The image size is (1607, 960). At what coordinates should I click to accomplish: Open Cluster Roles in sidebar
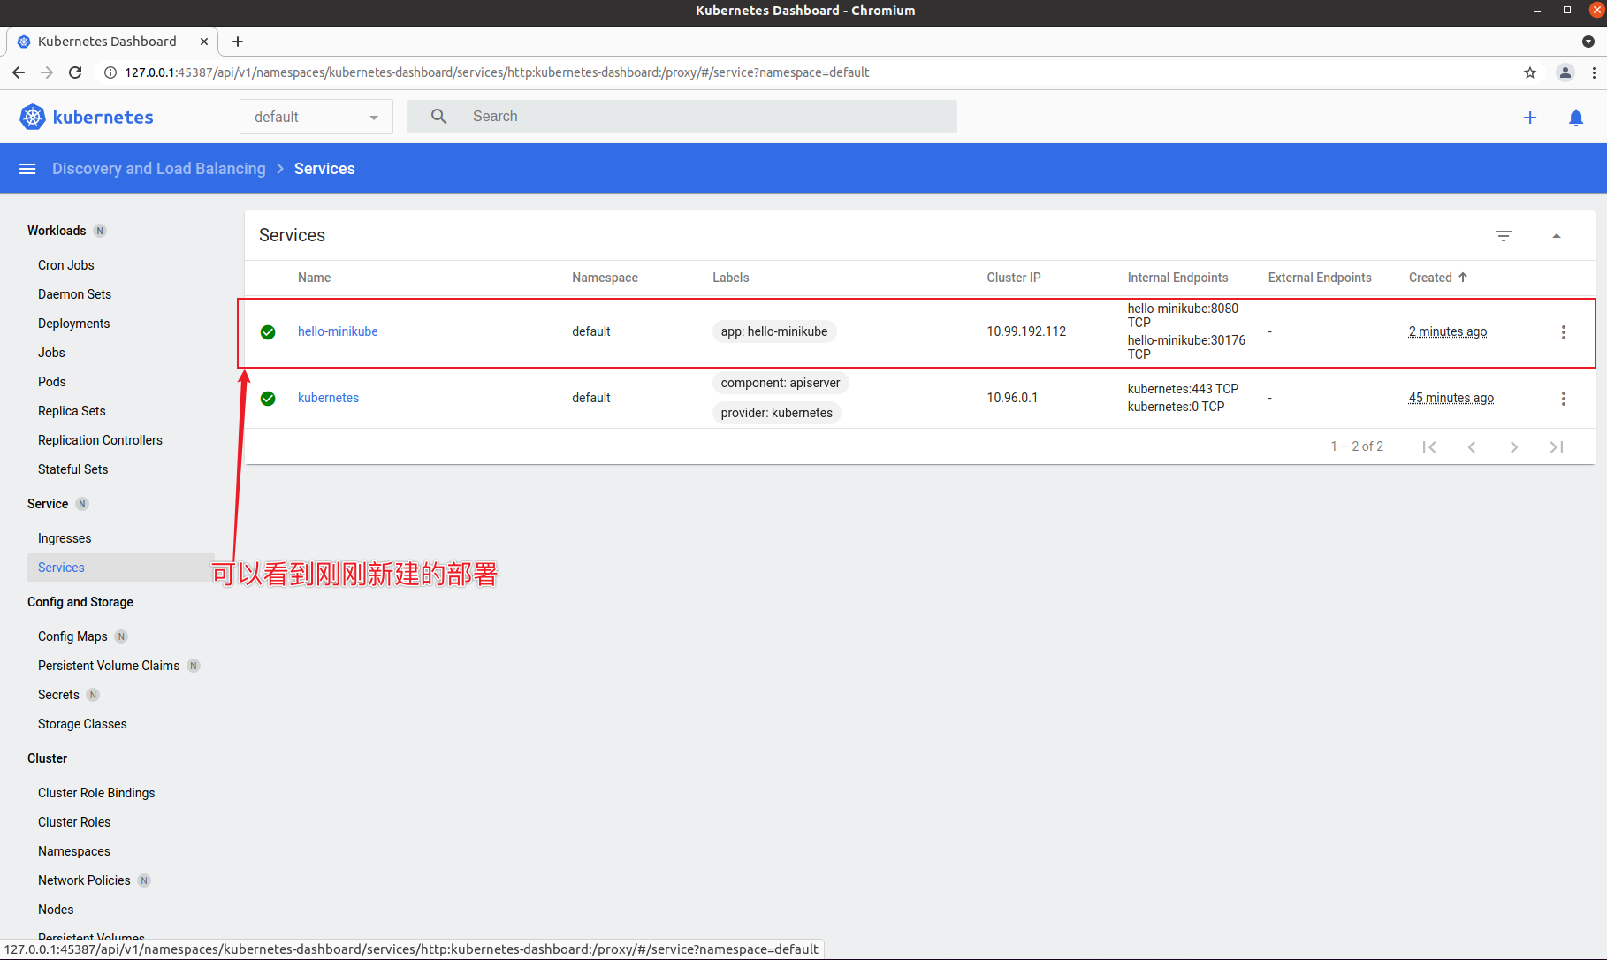pyautogui.click(x=74, y=822)
